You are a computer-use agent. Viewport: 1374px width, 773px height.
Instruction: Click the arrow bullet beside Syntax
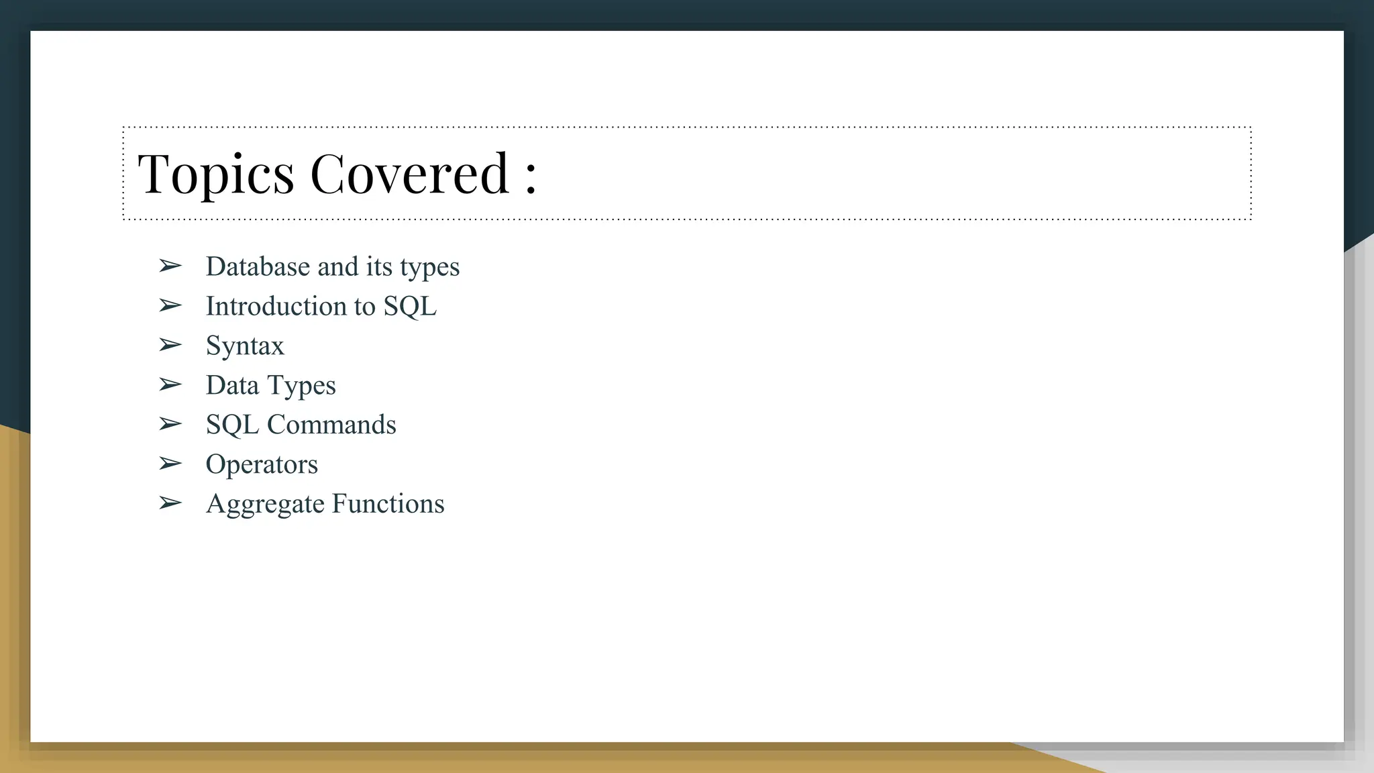coord(170,346)
